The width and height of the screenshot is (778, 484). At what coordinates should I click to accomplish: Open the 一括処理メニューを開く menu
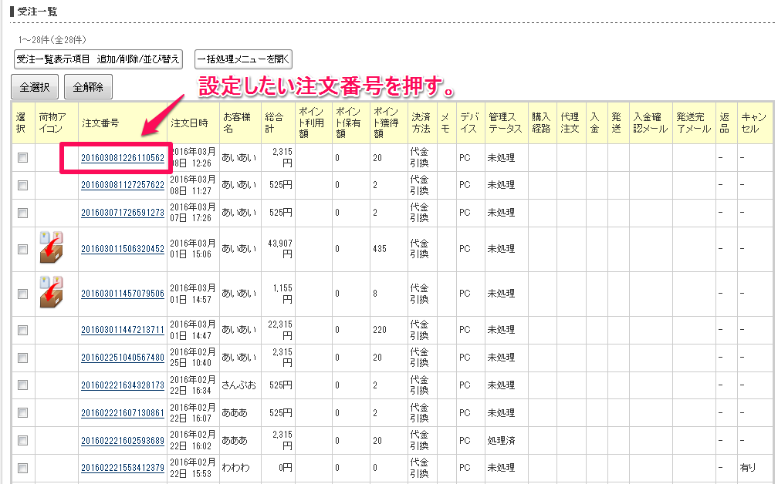(x=243, y=59)
